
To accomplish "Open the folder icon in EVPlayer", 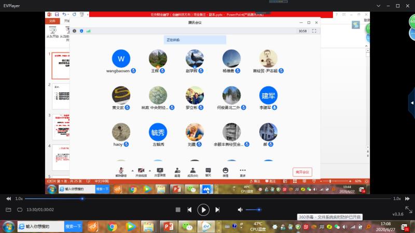I will [x=8, y=210].
